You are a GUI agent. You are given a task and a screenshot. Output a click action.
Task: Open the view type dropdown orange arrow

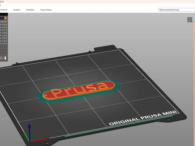[5, 18]
